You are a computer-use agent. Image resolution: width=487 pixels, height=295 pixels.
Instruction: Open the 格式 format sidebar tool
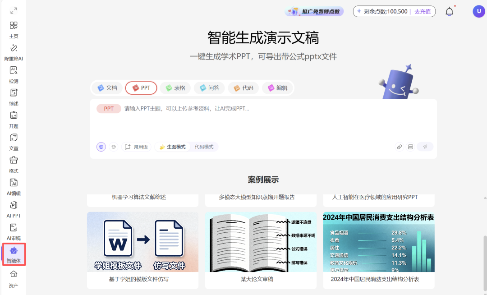click(14, 165)
